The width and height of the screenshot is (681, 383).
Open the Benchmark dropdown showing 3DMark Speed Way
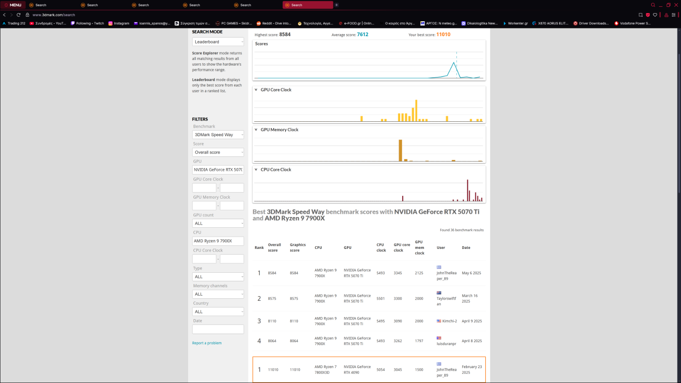pyautogui.click(x=218, y=135)
